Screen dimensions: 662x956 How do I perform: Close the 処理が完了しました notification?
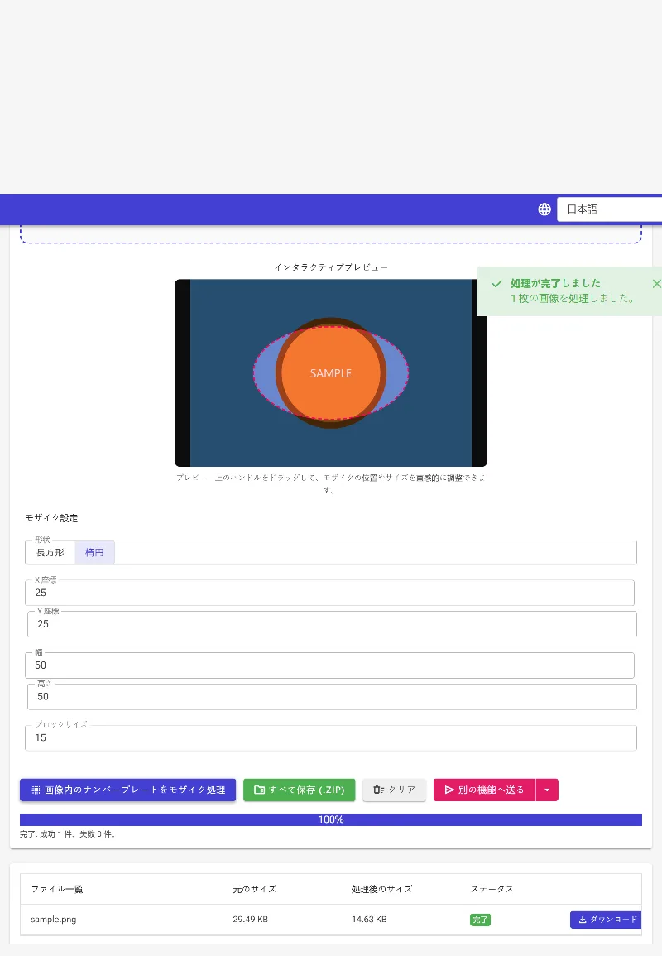[656, 284]
